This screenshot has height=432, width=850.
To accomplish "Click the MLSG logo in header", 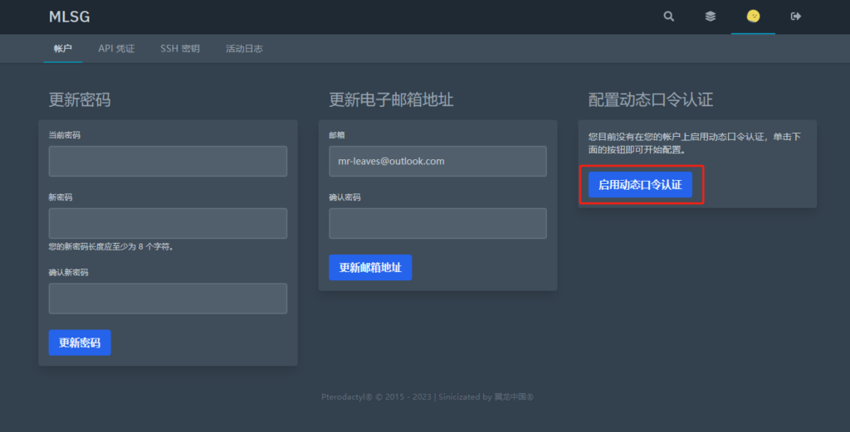I will point(70,17).
